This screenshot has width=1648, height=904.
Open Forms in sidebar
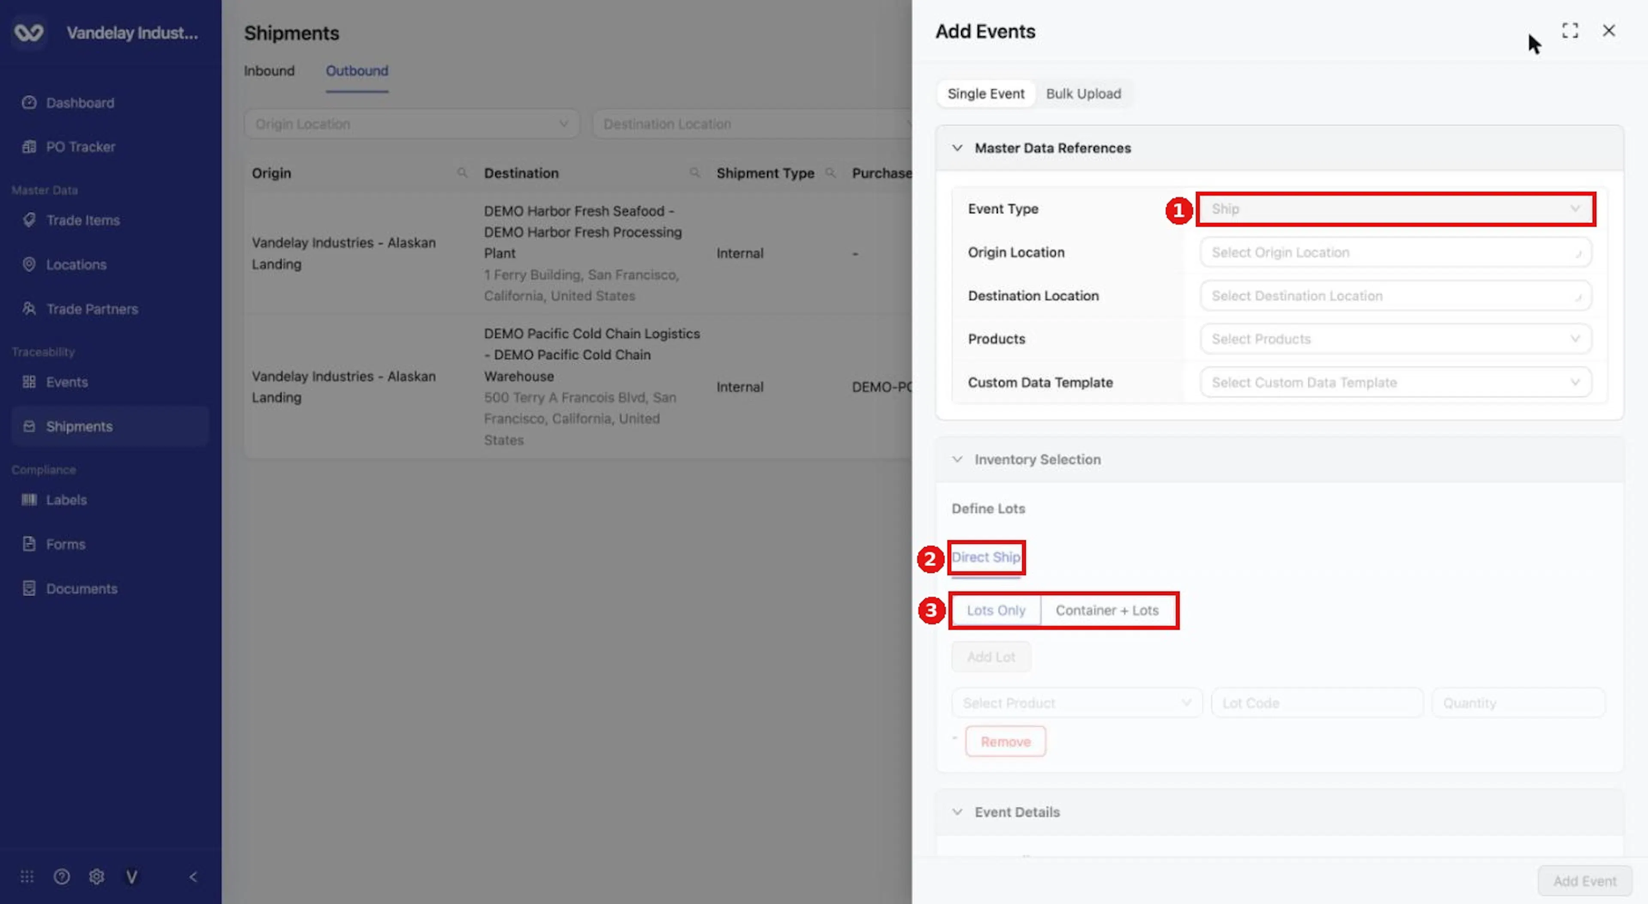[65, 544]
